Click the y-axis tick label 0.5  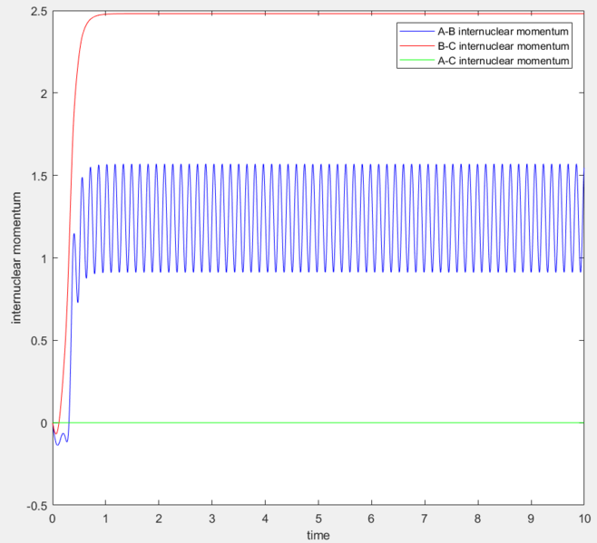coord(39,341)
